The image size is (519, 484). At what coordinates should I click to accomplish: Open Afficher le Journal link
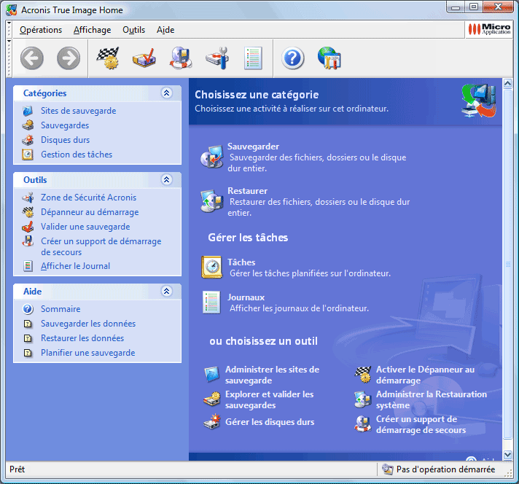(76, 266)
